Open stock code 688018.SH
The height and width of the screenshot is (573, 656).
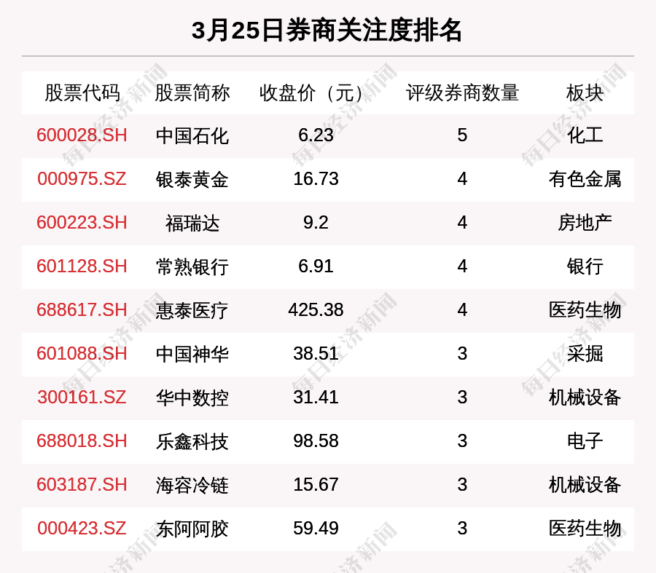(x=82, y=441)
